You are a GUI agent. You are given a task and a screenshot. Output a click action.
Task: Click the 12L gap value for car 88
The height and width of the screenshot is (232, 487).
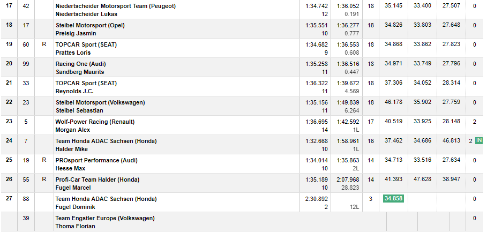[x=354, y=207]
